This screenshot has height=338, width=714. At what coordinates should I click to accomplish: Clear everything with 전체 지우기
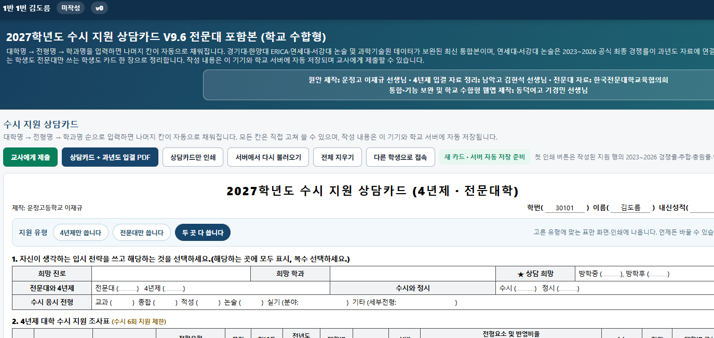(338, 157)
